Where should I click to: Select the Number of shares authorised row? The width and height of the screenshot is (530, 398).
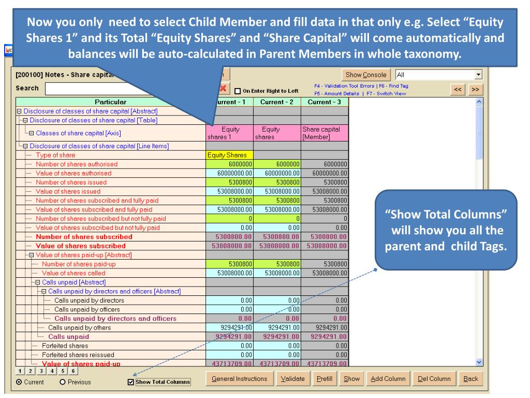[x=111, y=164]
